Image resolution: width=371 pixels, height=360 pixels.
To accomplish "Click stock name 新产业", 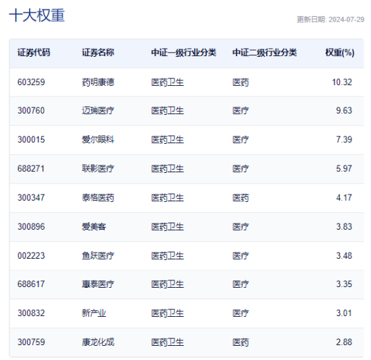I will 94,313.
